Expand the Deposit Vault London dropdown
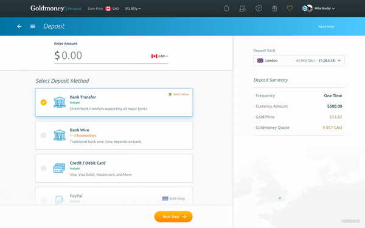 click(299, 60)
